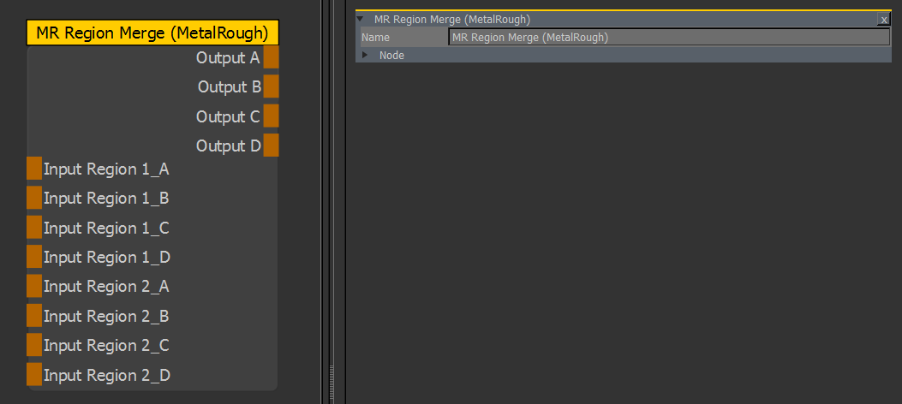Image resolution: width=902 pixels, height=404 pixels.
Task: Click the Output B port connector
Action: [x=271, y=86]
